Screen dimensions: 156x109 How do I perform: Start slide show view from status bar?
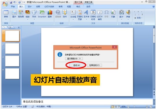coord(119,107)
